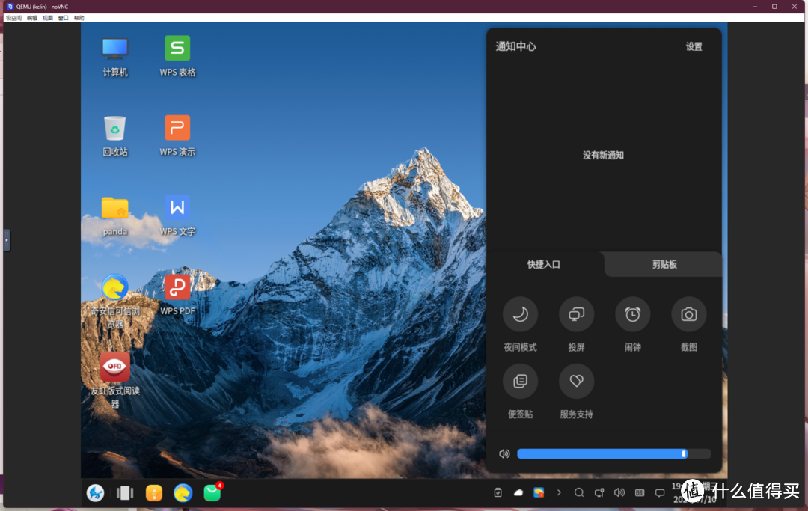The image size is (808, 511).
Task: Click the taskbar search magnifier icon
Action: coord(579,492)
